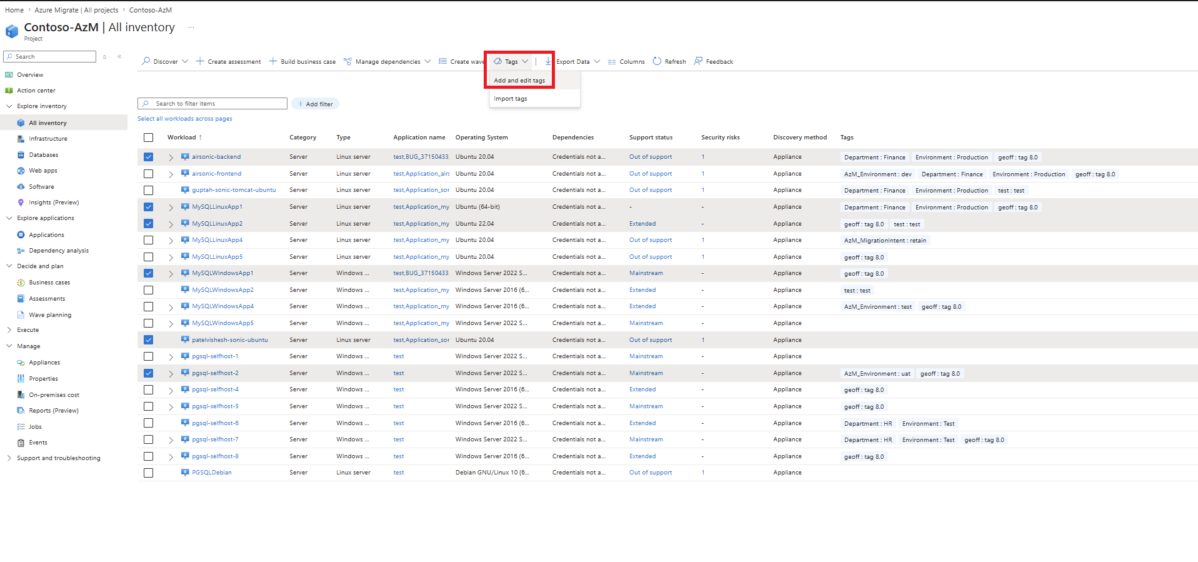Image resolution: width=1198 pixels, height=562 pixels.
Task: Open the Events sidebar icon
Action: point(21,443)
